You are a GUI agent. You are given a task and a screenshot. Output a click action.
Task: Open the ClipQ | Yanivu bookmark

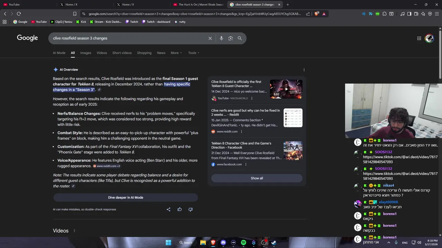click(x=61, y=22)
